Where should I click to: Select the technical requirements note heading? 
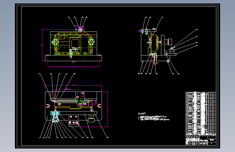point(142,114)
